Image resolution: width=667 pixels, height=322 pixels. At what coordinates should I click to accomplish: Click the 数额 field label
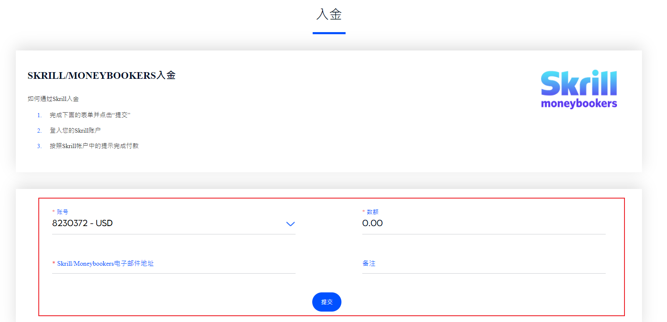click(x=373, y=212)
